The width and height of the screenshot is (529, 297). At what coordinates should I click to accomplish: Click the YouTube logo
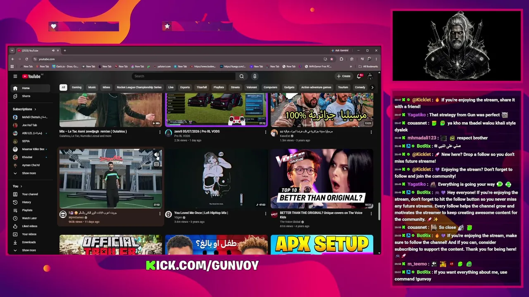[x=31, y=76]
